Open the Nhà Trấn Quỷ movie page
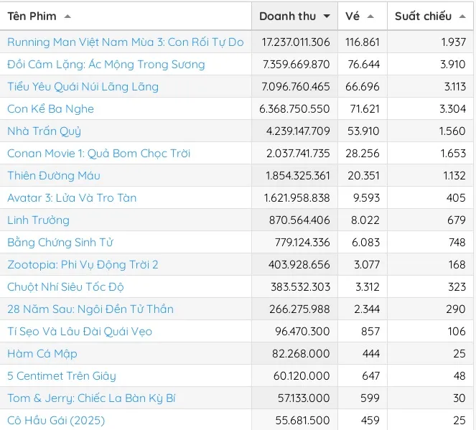476x430 pixels. (x=44, y=131)
